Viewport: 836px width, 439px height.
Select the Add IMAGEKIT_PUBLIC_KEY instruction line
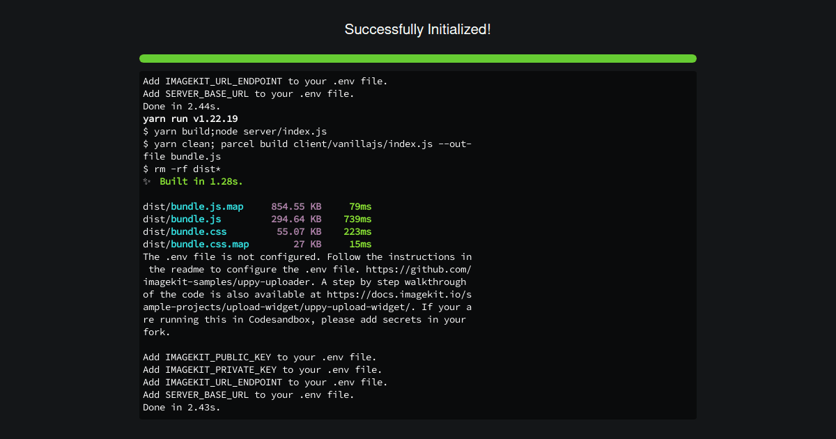coord(259,357)
